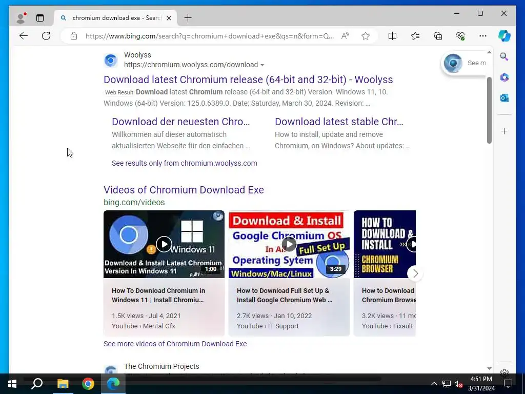Launch Google Chrome from taskbar
Image resolution: width=525 pixels, height=394 pixels.
coord(88,384)
